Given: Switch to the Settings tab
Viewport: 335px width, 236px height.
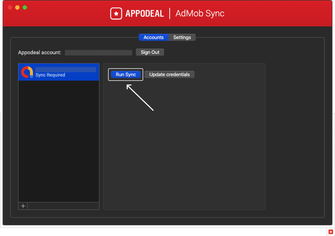Looking at the screenshot, I should pyautogui.click(x=182, y=37).
